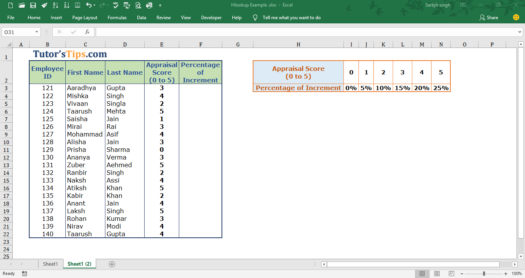
Task: Click vertical scrollbar down arrow
Action: [521, 256]
